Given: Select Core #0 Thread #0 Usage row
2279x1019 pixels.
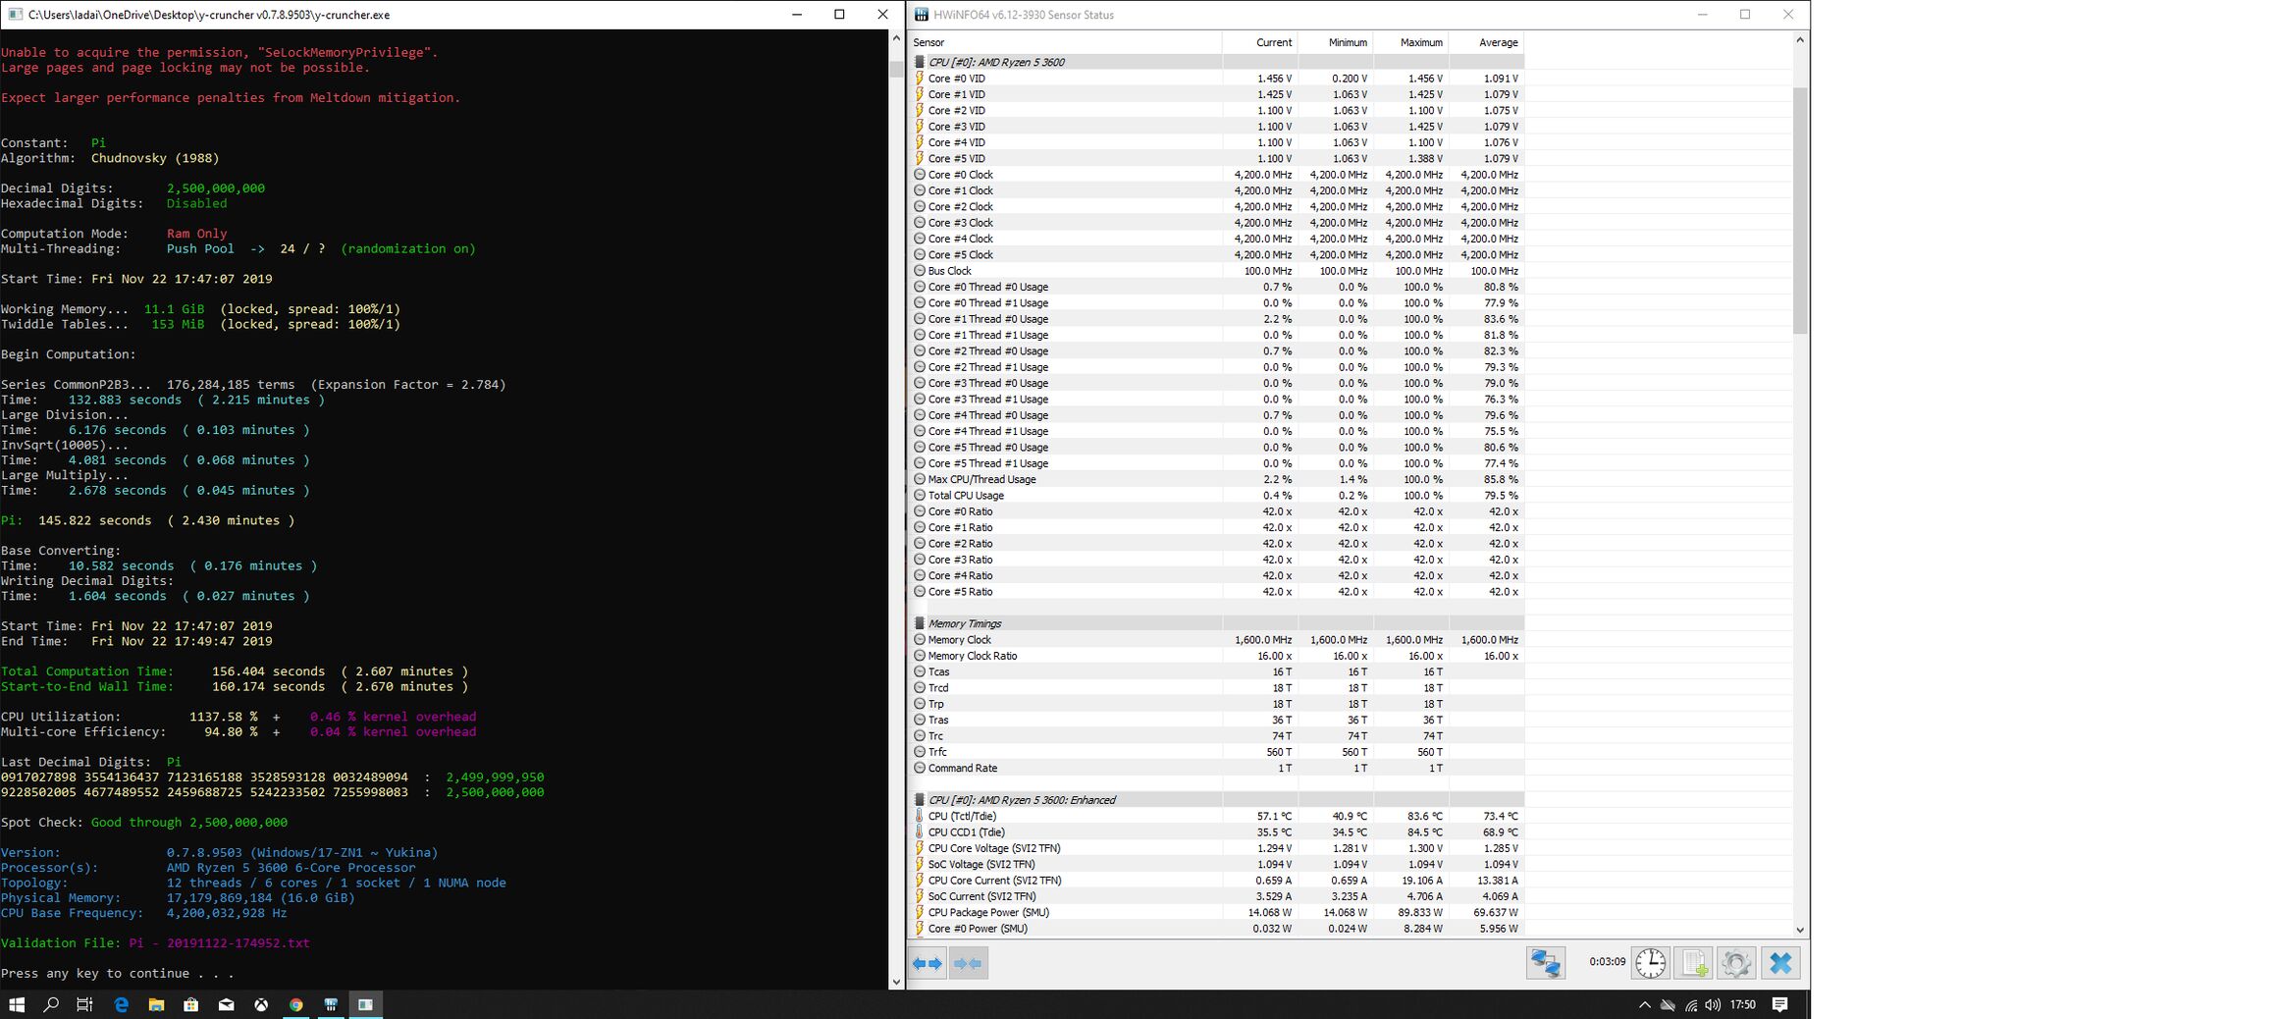Looking at the screenshot, I should click(x=1217, y=287).
